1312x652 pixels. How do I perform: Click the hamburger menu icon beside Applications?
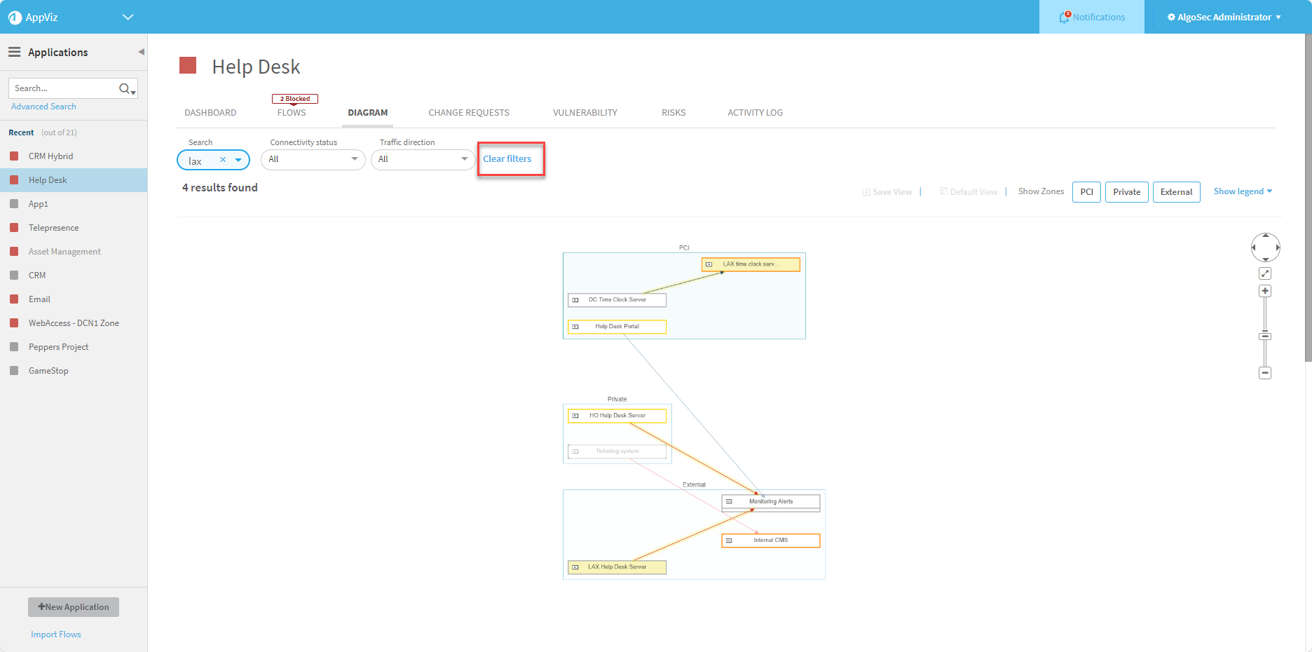[14, 53]
